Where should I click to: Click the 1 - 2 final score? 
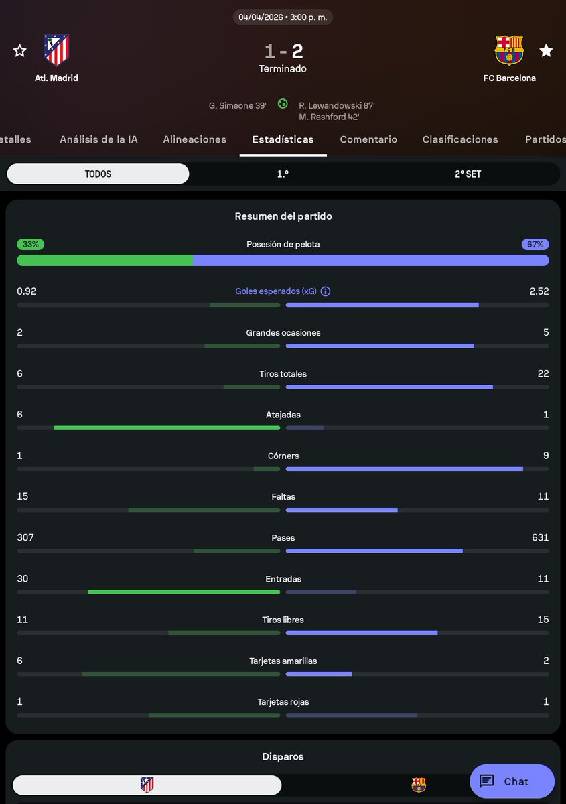[283, 51]
